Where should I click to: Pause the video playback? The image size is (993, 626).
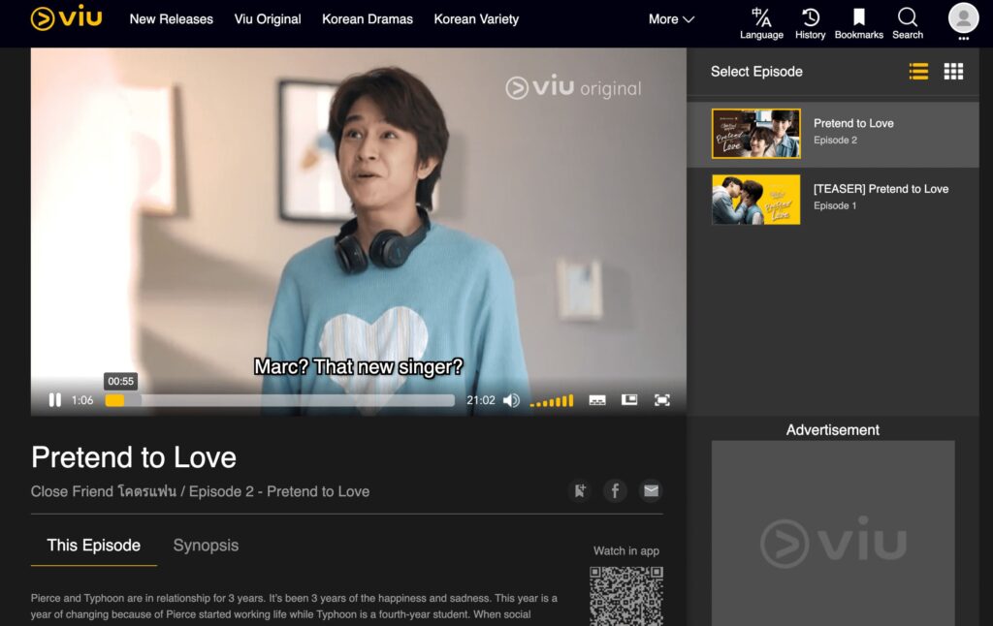pos(55,400)
